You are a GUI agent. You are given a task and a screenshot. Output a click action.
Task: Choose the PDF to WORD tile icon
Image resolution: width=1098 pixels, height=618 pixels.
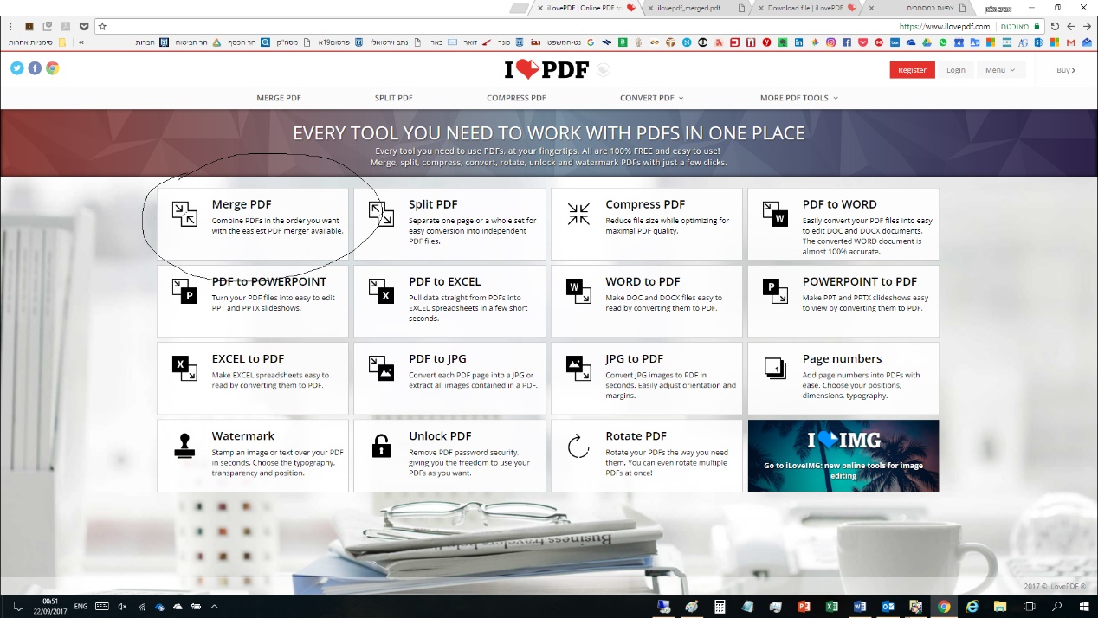[x=775, y=214]
